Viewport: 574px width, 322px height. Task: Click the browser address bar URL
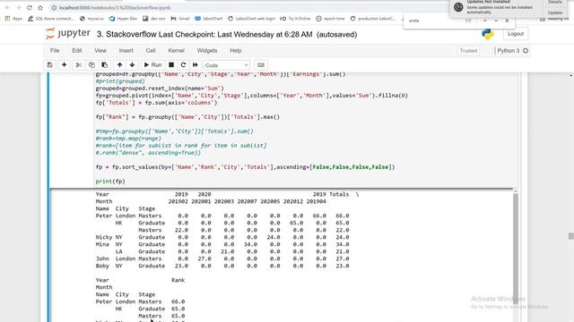(115, 8)
